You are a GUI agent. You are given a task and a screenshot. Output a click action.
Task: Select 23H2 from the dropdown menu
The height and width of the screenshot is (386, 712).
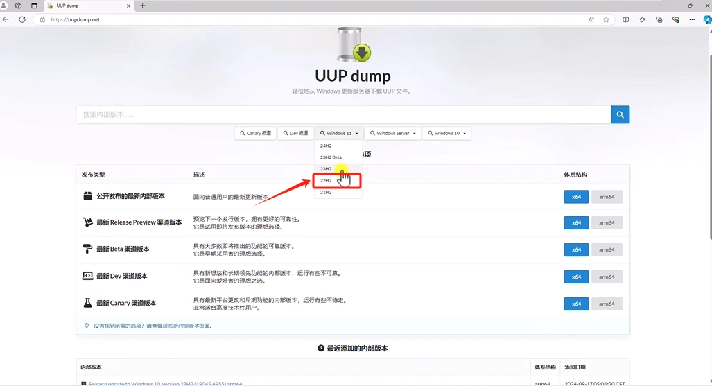(x=338, y=169)
